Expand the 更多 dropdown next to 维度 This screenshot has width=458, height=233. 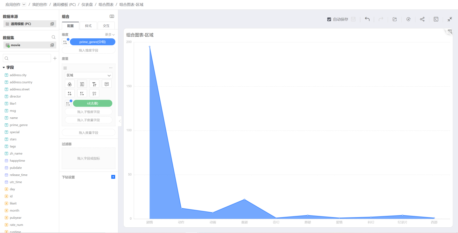tap(110, 35)
